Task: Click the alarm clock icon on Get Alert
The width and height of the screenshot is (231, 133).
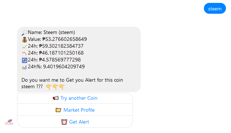Action: (x=64, y=122)
